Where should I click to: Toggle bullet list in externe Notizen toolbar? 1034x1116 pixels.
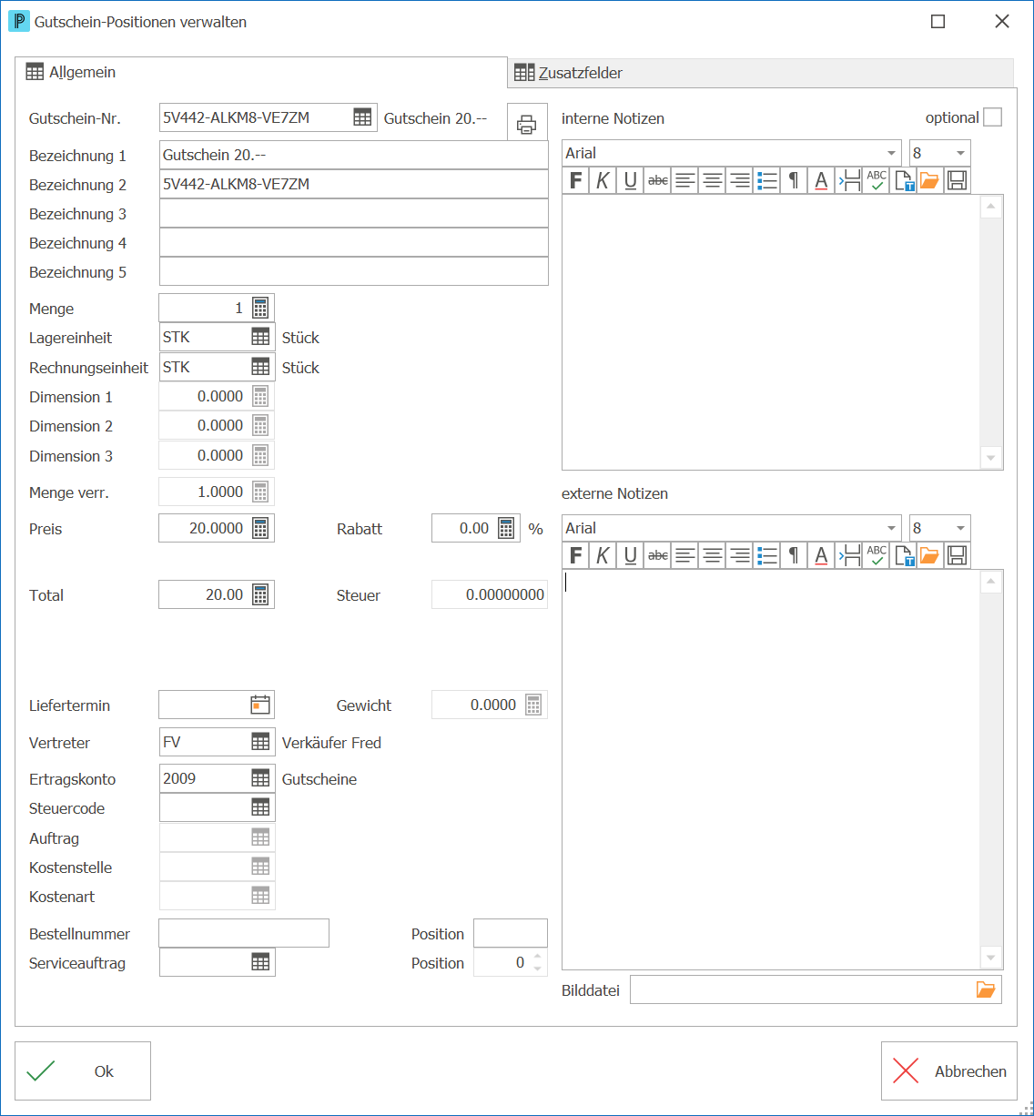coord(767,555)
